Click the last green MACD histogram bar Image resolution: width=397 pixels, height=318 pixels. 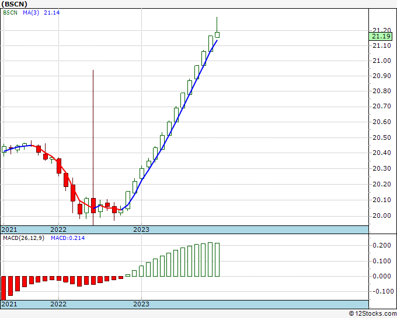point(217,260)
